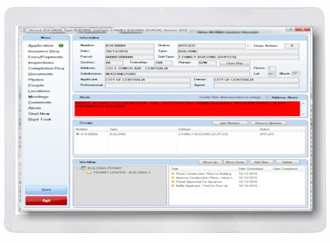Image resolution: width=330 pixels, height=243 pixels.
Task: Click the empty Professional field
Action: [147, 86]
